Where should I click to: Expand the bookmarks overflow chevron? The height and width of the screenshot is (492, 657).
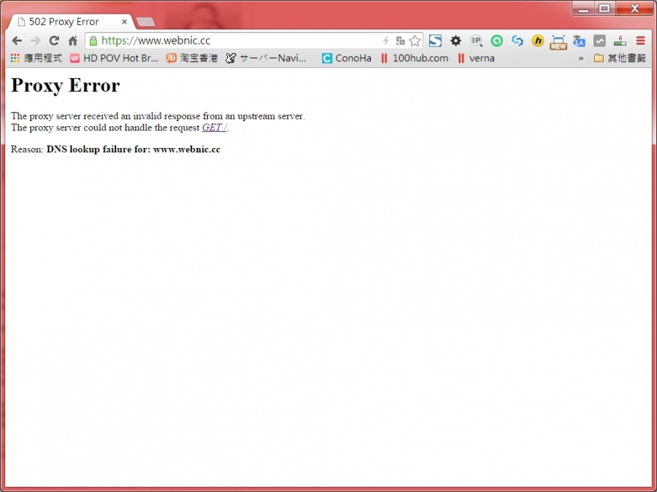[x=581, y=58]
